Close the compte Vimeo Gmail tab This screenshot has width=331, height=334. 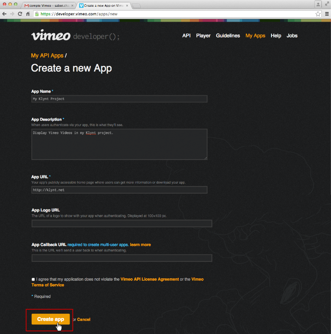[x=72, y=6]
